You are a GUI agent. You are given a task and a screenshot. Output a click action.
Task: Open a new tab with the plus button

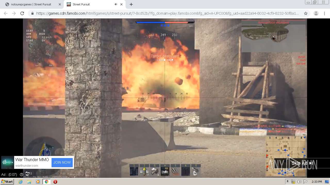(131, 4)
